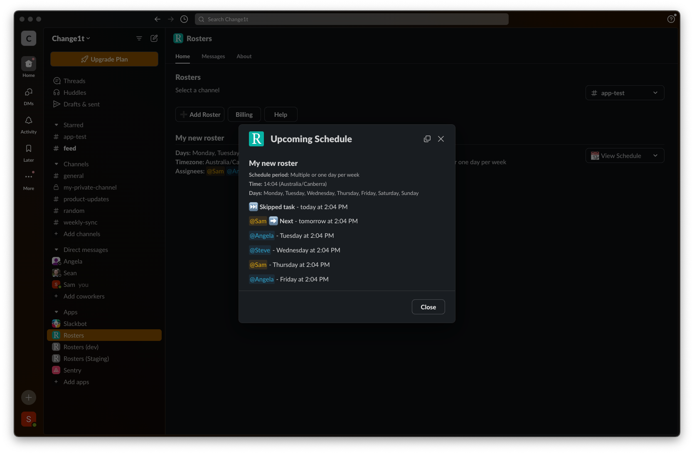Collapse the Starred section
Screen dimensions: 694x454
click(56, 125)
